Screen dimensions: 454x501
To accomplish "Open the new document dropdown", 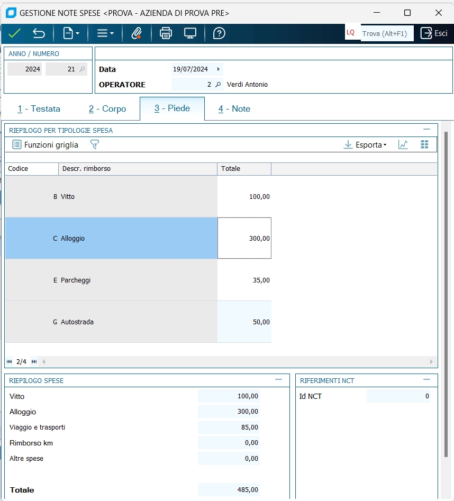I will pyautogui.click(x=71, y=33).
